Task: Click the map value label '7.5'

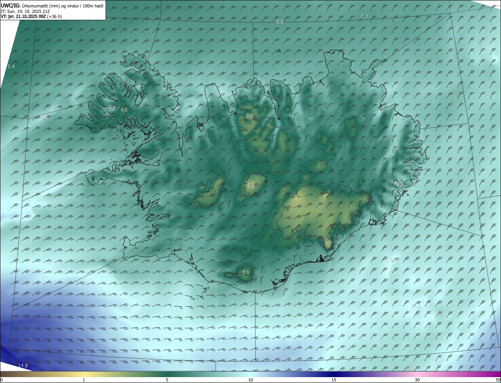Action: 454,97
